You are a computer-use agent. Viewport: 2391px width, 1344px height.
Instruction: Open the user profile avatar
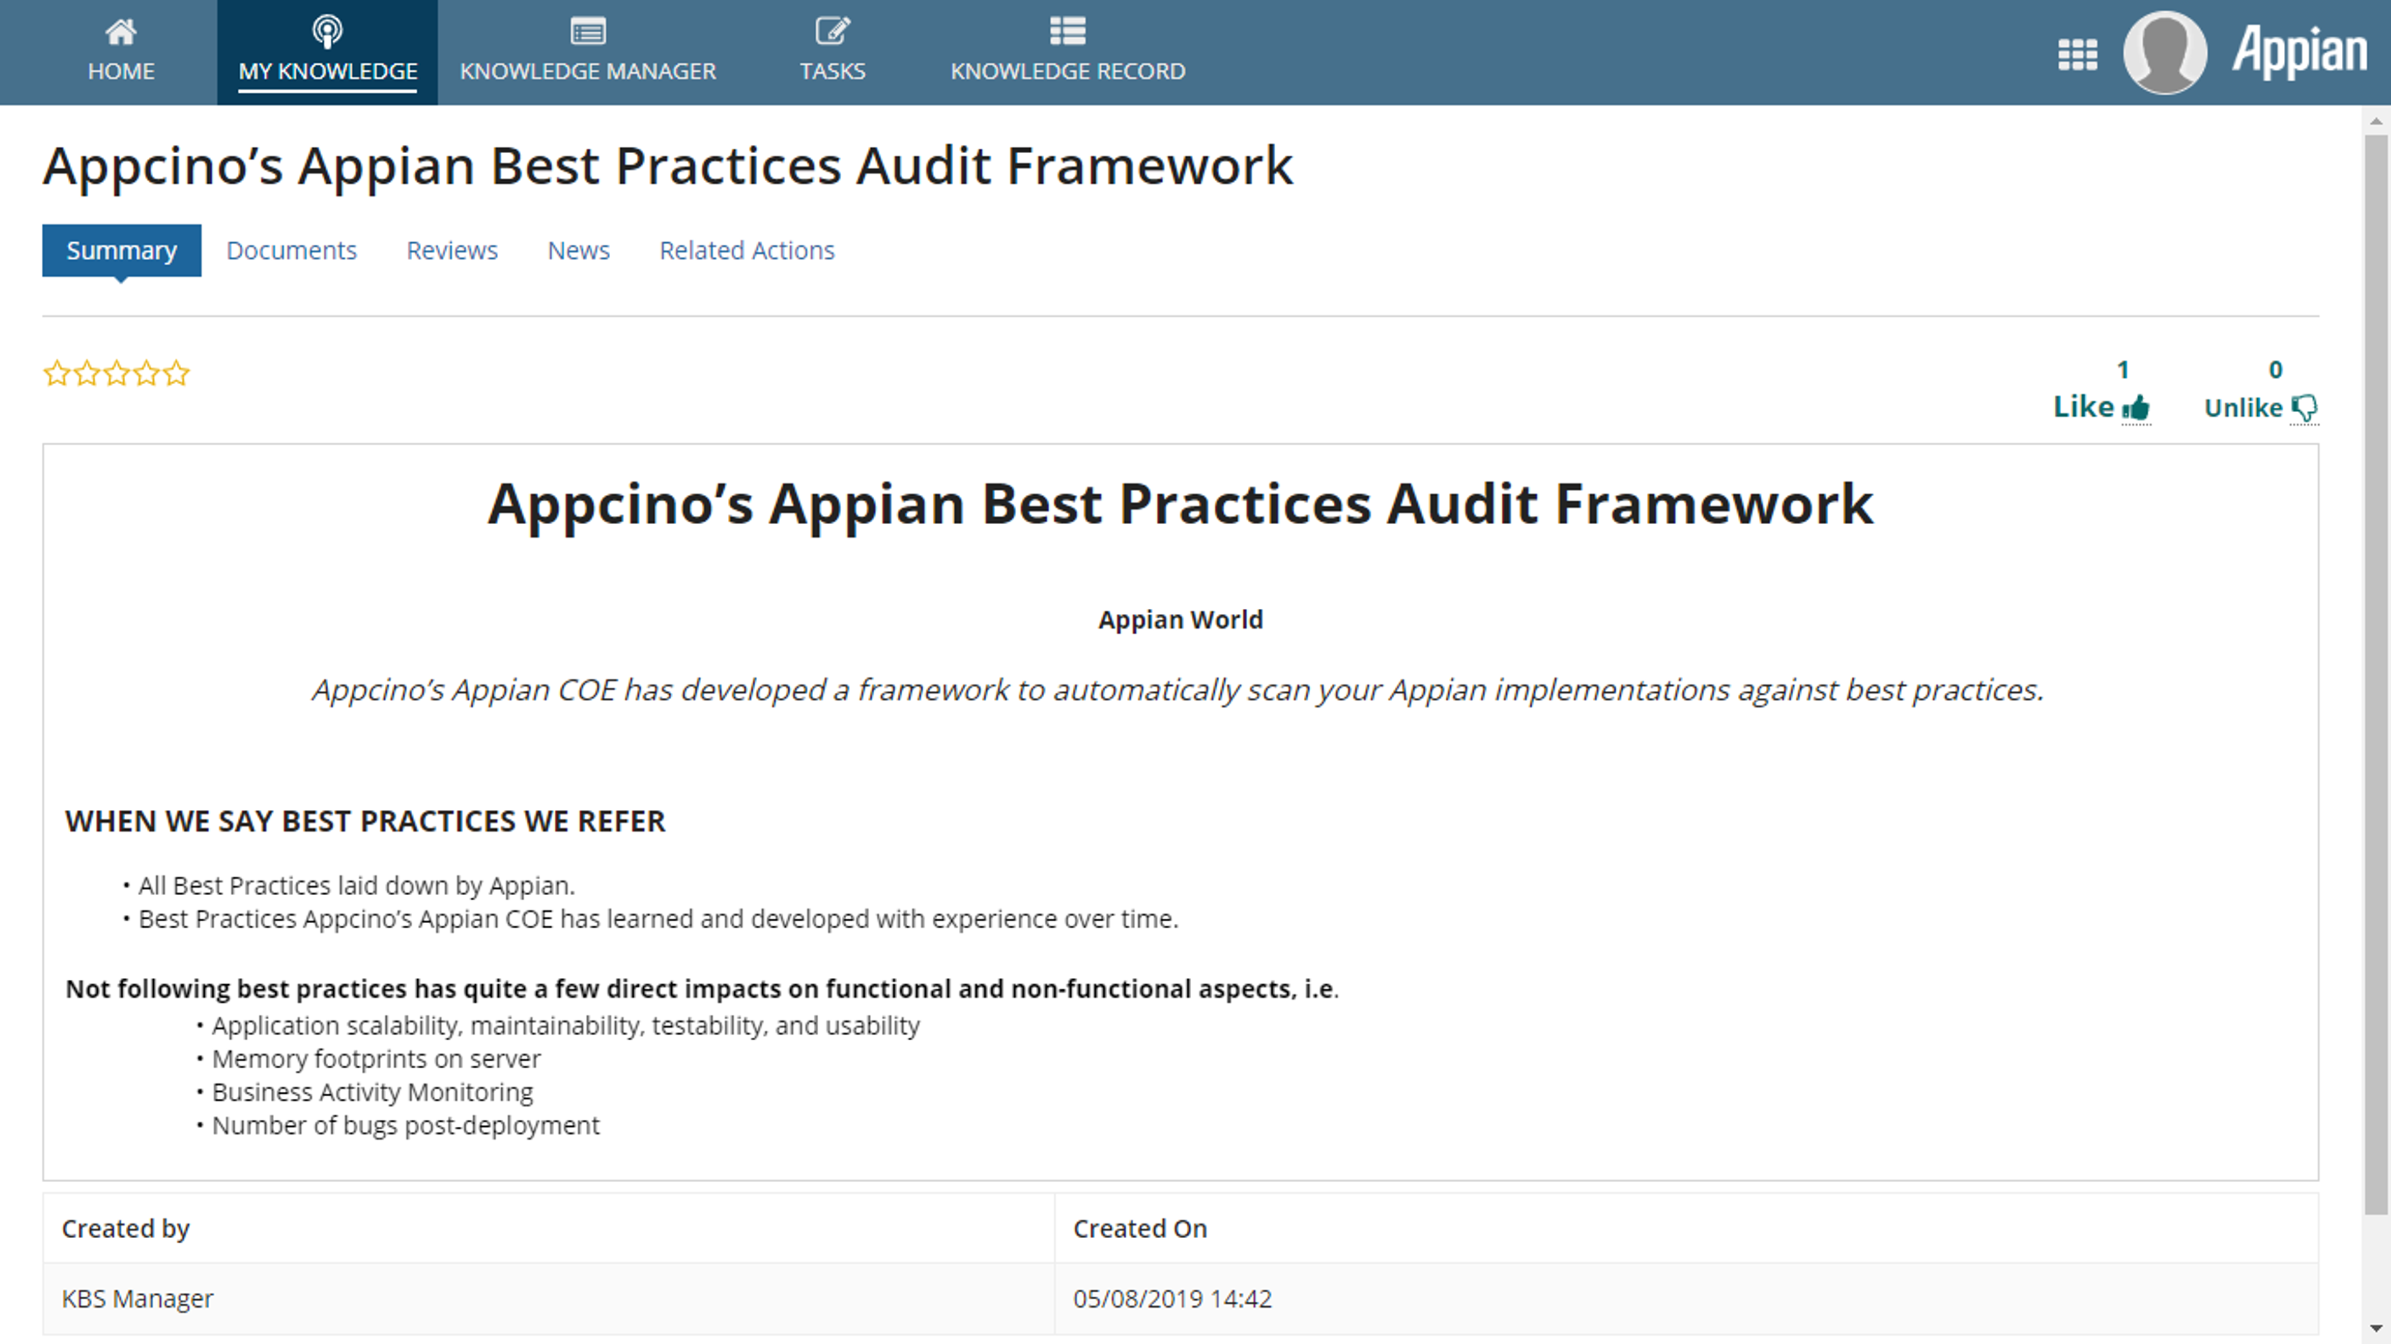(x=2164, y=53)
